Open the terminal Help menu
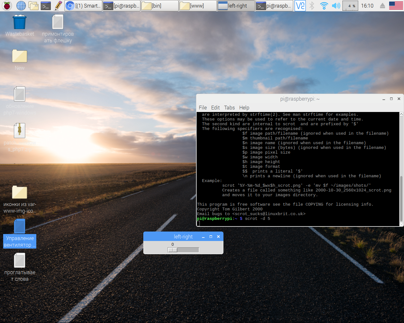Image resolution: width=404 pixels, height=323 pixels. click(x=244, y=108)
